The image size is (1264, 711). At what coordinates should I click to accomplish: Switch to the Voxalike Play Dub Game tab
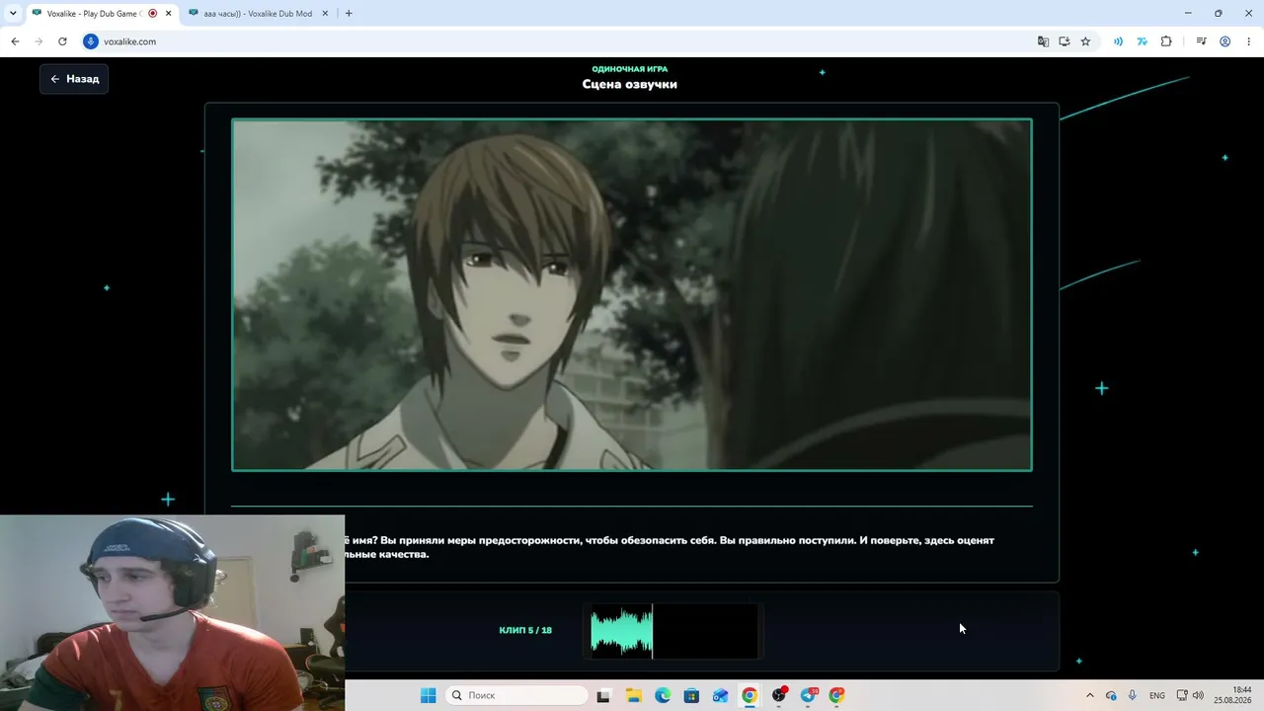tap(102, 14)
